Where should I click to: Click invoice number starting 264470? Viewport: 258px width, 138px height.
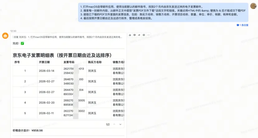tap(74, 92)
